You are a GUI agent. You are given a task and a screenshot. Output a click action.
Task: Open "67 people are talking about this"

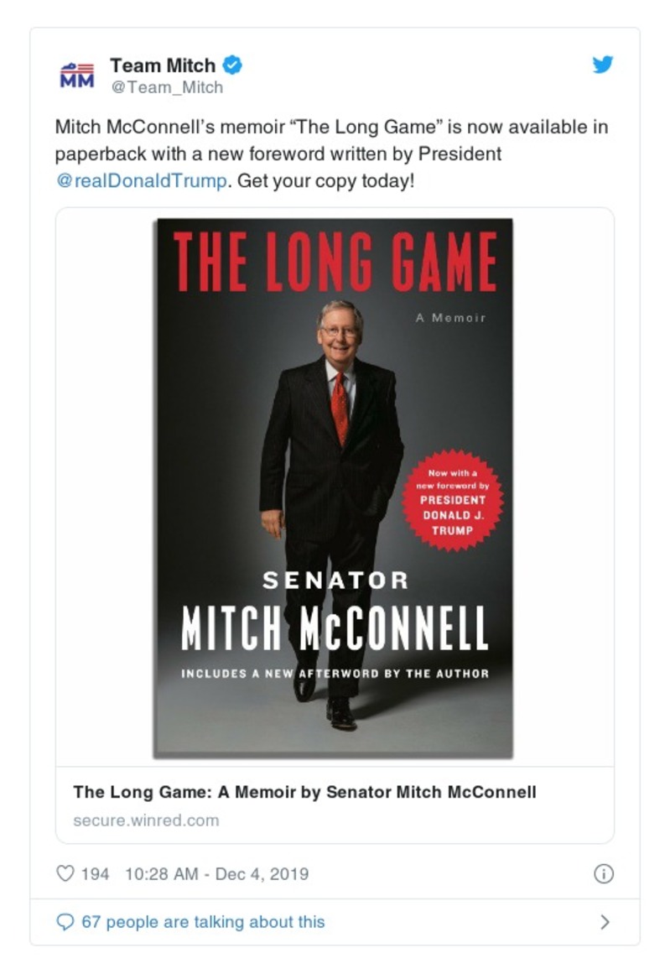tap(203, 922)
